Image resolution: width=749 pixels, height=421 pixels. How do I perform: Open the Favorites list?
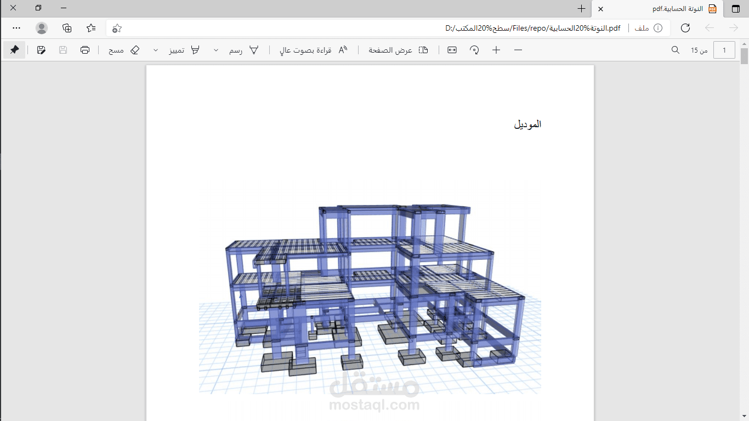pos(91,28)
